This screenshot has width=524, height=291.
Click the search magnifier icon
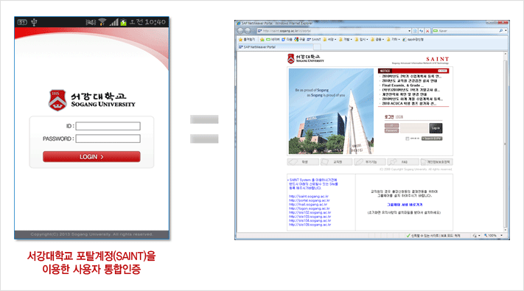[x=500, y=31]
